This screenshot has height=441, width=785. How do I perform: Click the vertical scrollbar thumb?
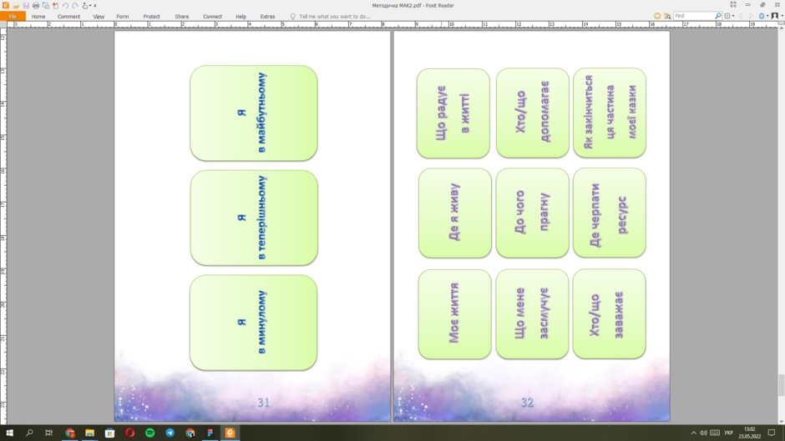781,385
